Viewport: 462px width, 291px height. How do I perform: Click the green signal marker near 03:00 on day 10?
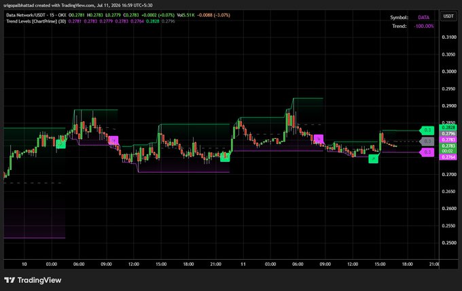pyautogui.click(x=60, y=144)
